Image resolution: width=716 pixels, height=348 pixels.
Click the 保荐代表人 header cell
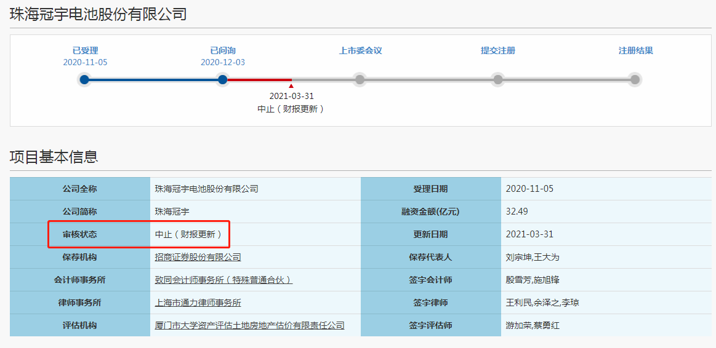[x=430, y=257]
